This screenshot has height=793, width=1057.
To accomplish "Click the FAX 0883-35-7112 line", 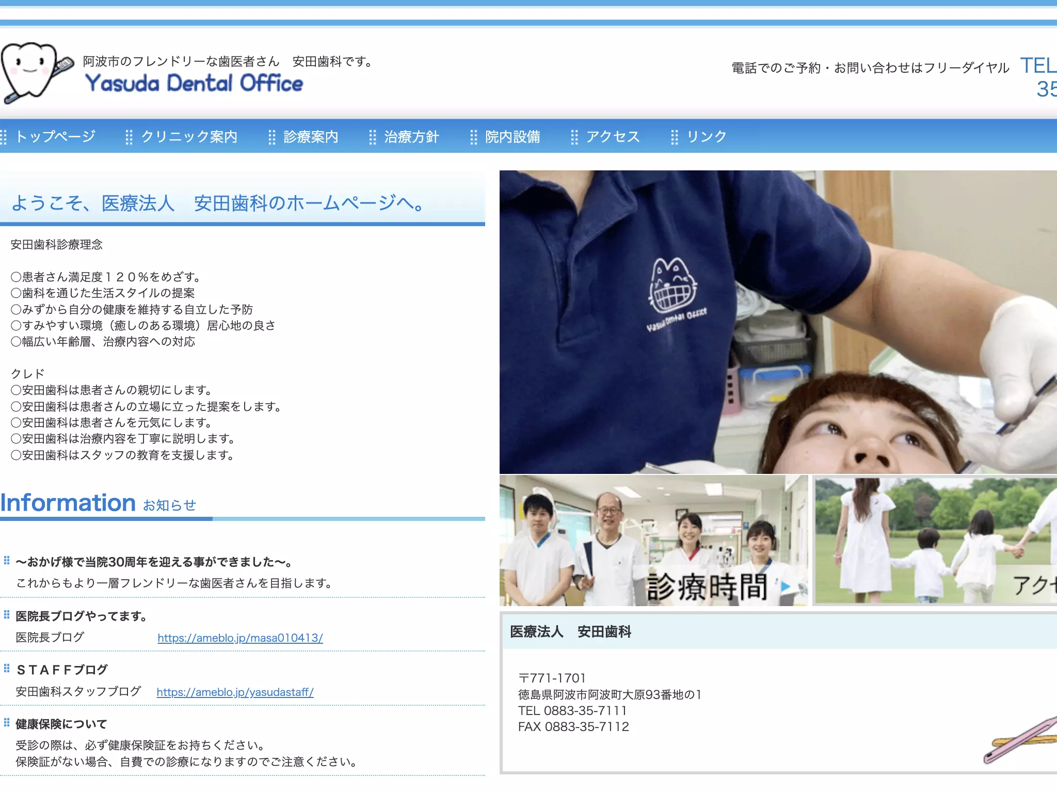I will click(573, 727).
